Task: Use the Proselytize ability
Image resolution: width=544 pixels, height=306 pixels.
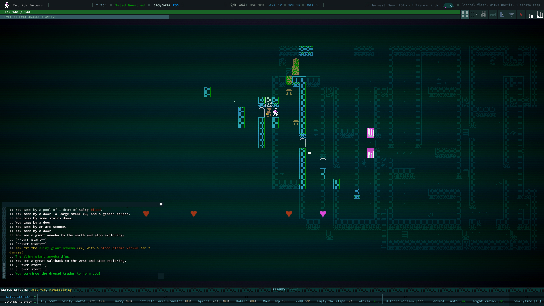Action: (x=526, y=301)
